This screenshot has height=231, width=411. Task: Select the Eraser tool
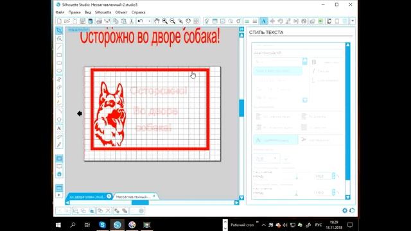[59, 137]
